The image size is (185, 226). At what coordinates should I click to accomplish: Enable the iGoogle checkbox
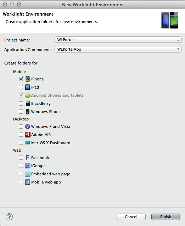pos(21,166)
